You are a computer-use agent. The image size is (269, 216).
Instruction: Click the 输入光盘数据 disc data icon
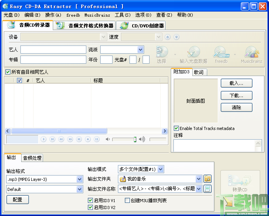tap(193, 55)
